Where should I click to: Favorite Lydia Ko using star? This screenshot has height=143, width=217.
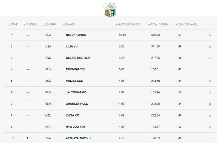point(210,115)
